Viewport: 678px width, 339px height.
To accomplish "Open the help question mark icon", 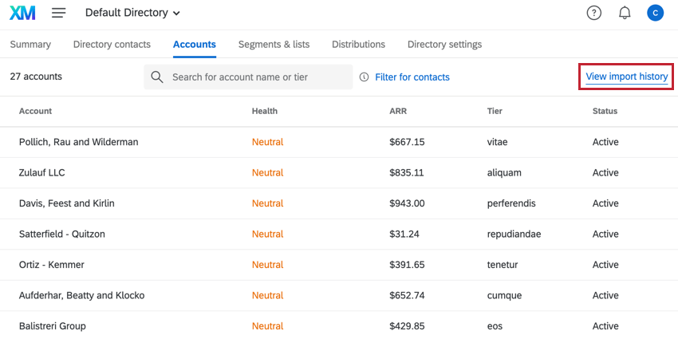I will 593,13.
